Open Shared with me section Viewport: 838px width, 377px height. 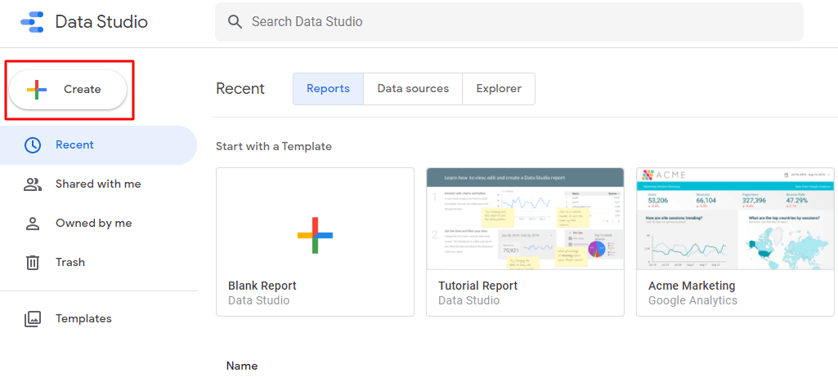(x=98, y=184)
